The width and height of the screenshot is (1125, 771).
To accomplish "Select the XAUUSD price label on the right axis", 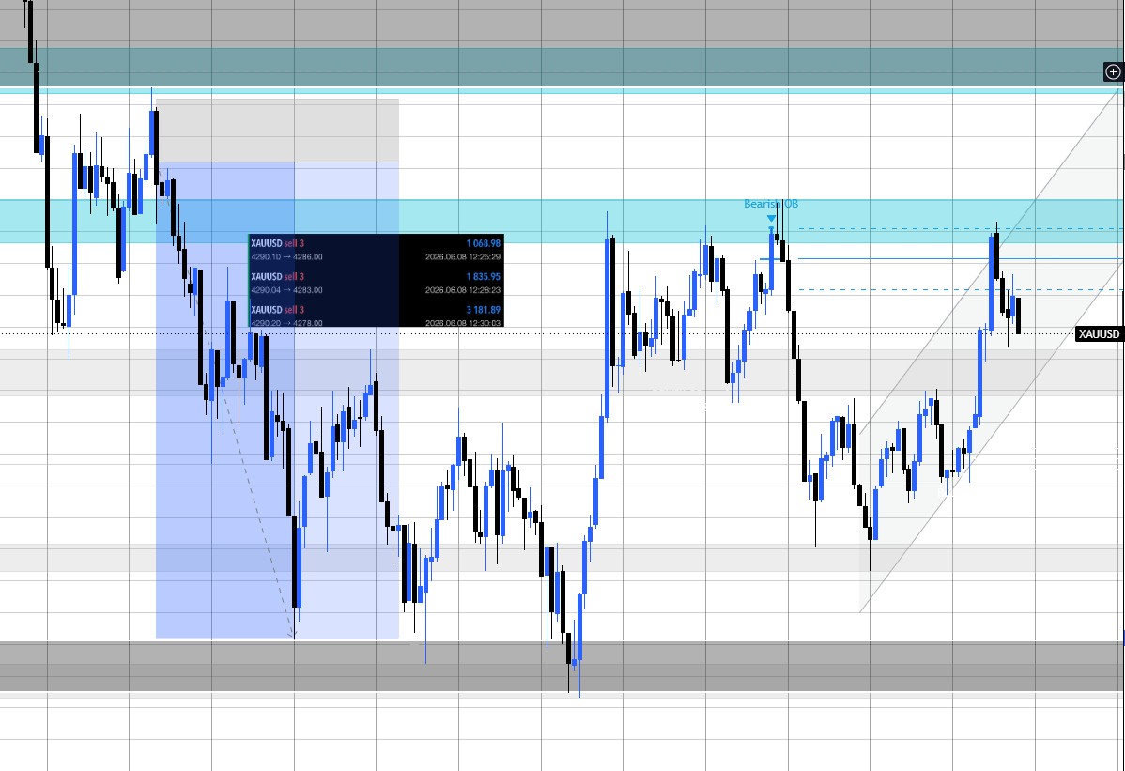I will [1099, 333].
